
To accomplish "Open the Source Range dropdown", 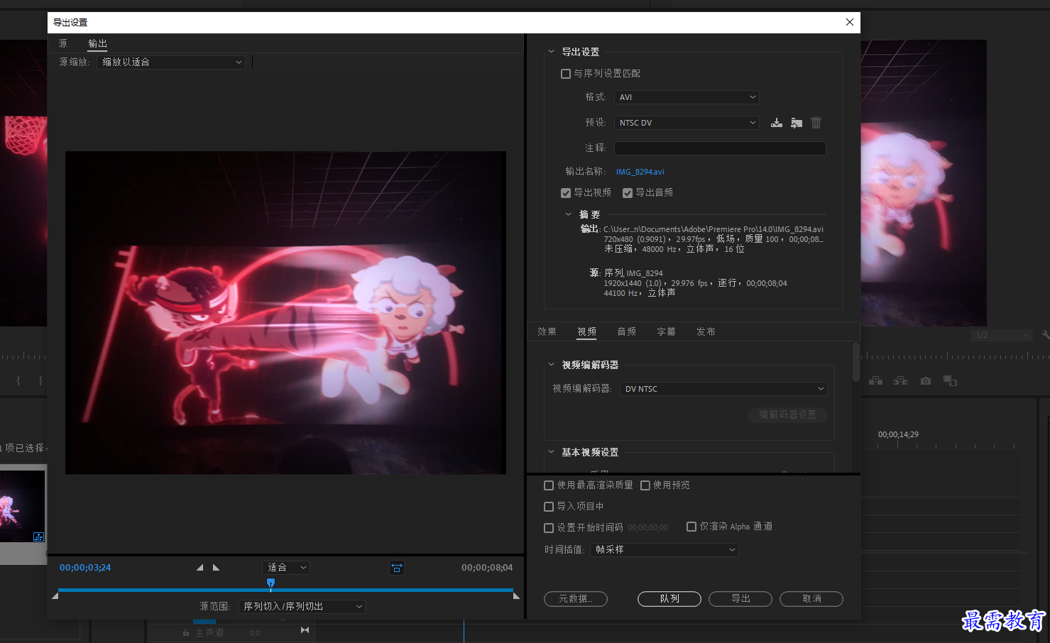I will pyautogui.click(x=302, y=607).
